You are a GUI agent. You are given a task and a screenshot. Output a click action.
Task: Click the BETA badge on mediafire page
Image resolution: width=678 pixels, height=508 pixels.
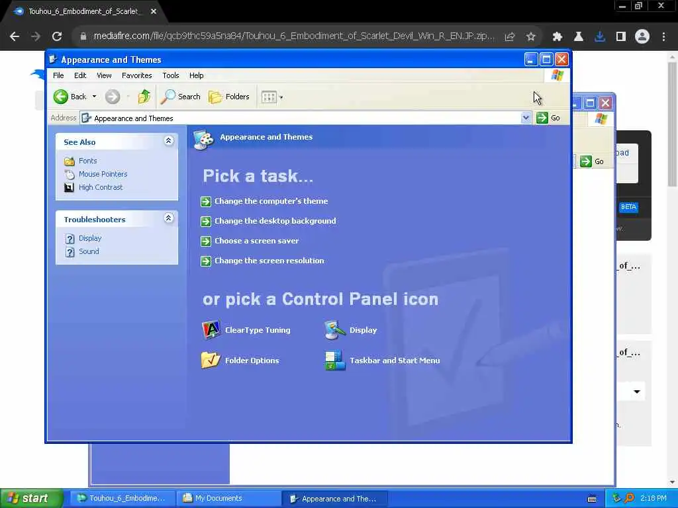[x=628, y=207]
